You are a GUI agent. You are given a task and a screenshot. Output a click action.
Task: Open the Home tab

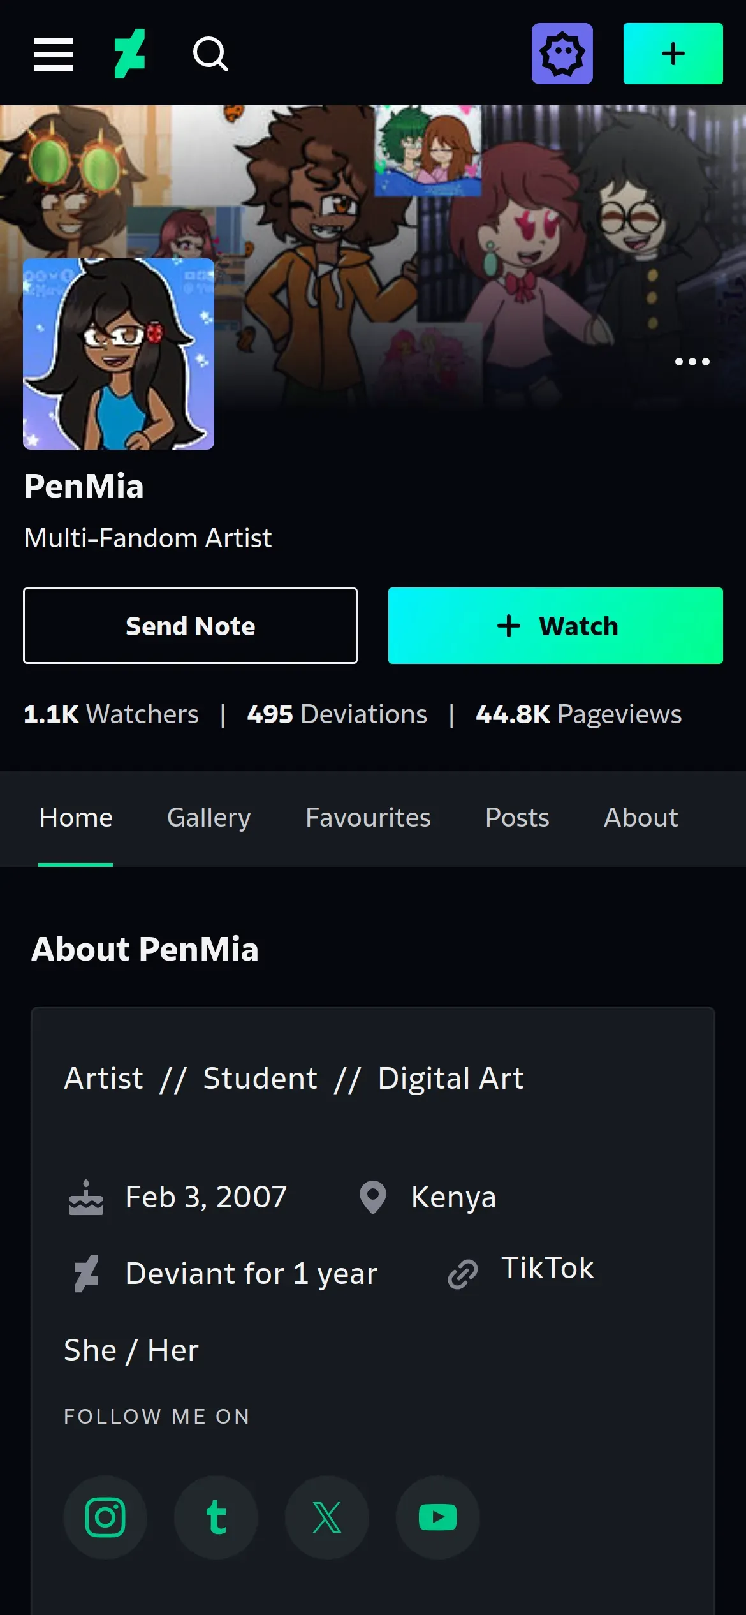(x=76, y=818)
